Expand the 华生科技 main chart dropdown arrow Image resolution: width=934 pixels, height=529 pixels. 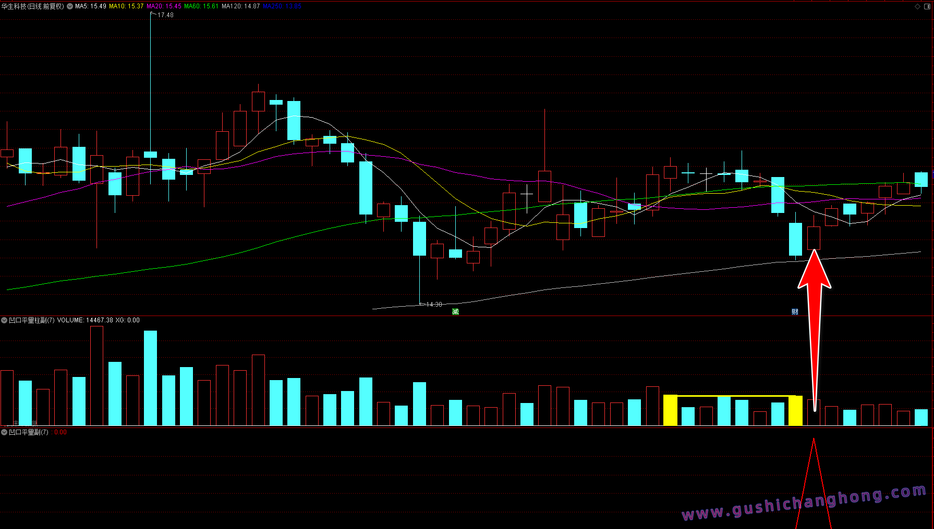click(70, 6)
